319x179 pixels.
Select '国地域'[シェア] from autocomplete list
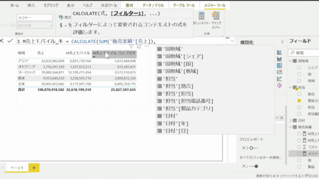[215, 56]
